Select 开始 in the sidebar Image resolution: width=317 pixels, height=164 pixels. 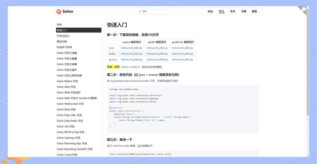(x=59, y=25)
